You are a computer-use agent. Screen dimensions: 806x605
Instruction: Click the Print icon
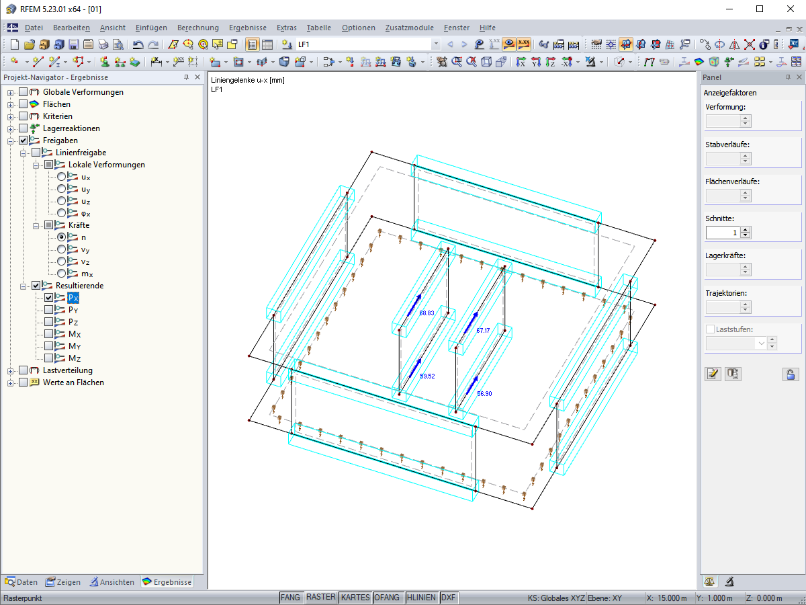(103, 44)
